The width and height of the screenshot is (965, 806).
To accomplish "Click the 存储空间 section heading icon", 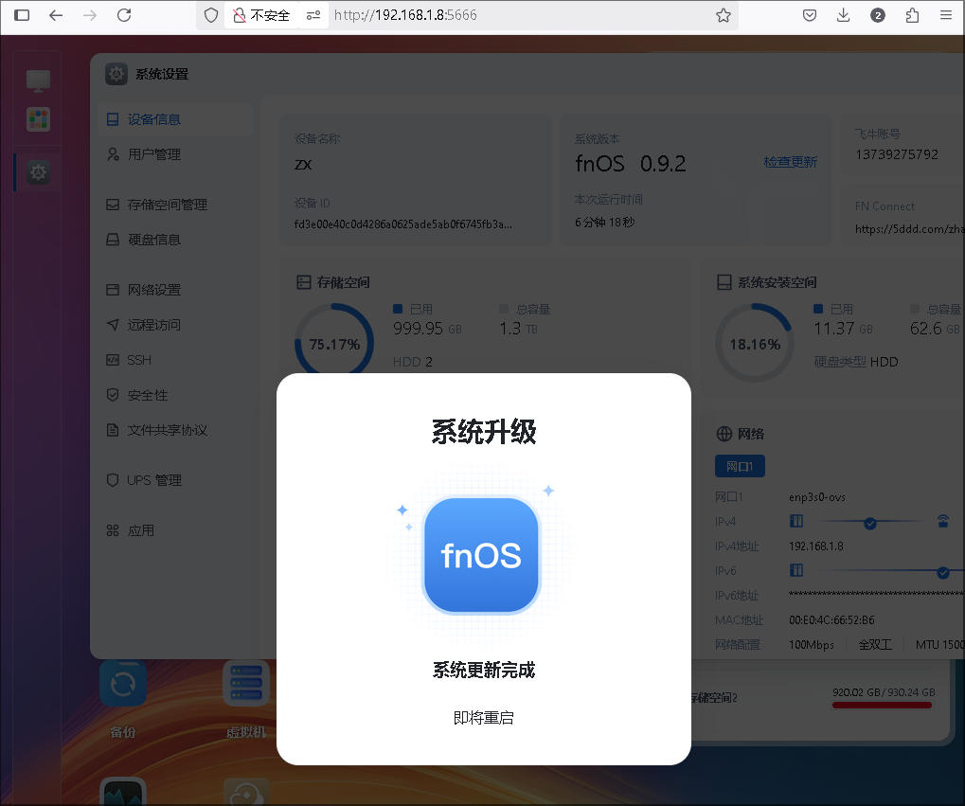I will [303, 282].
